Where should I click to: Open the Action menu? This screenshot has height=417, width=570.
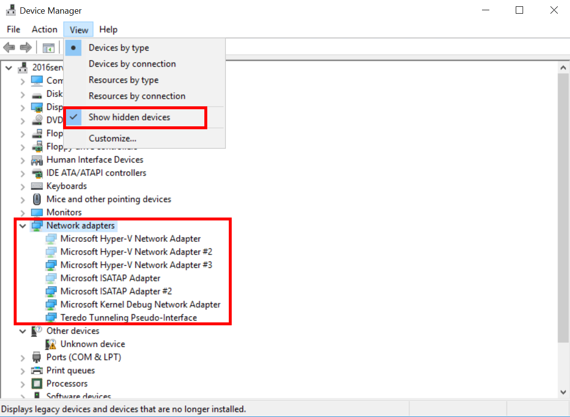[x=44, y=29]
